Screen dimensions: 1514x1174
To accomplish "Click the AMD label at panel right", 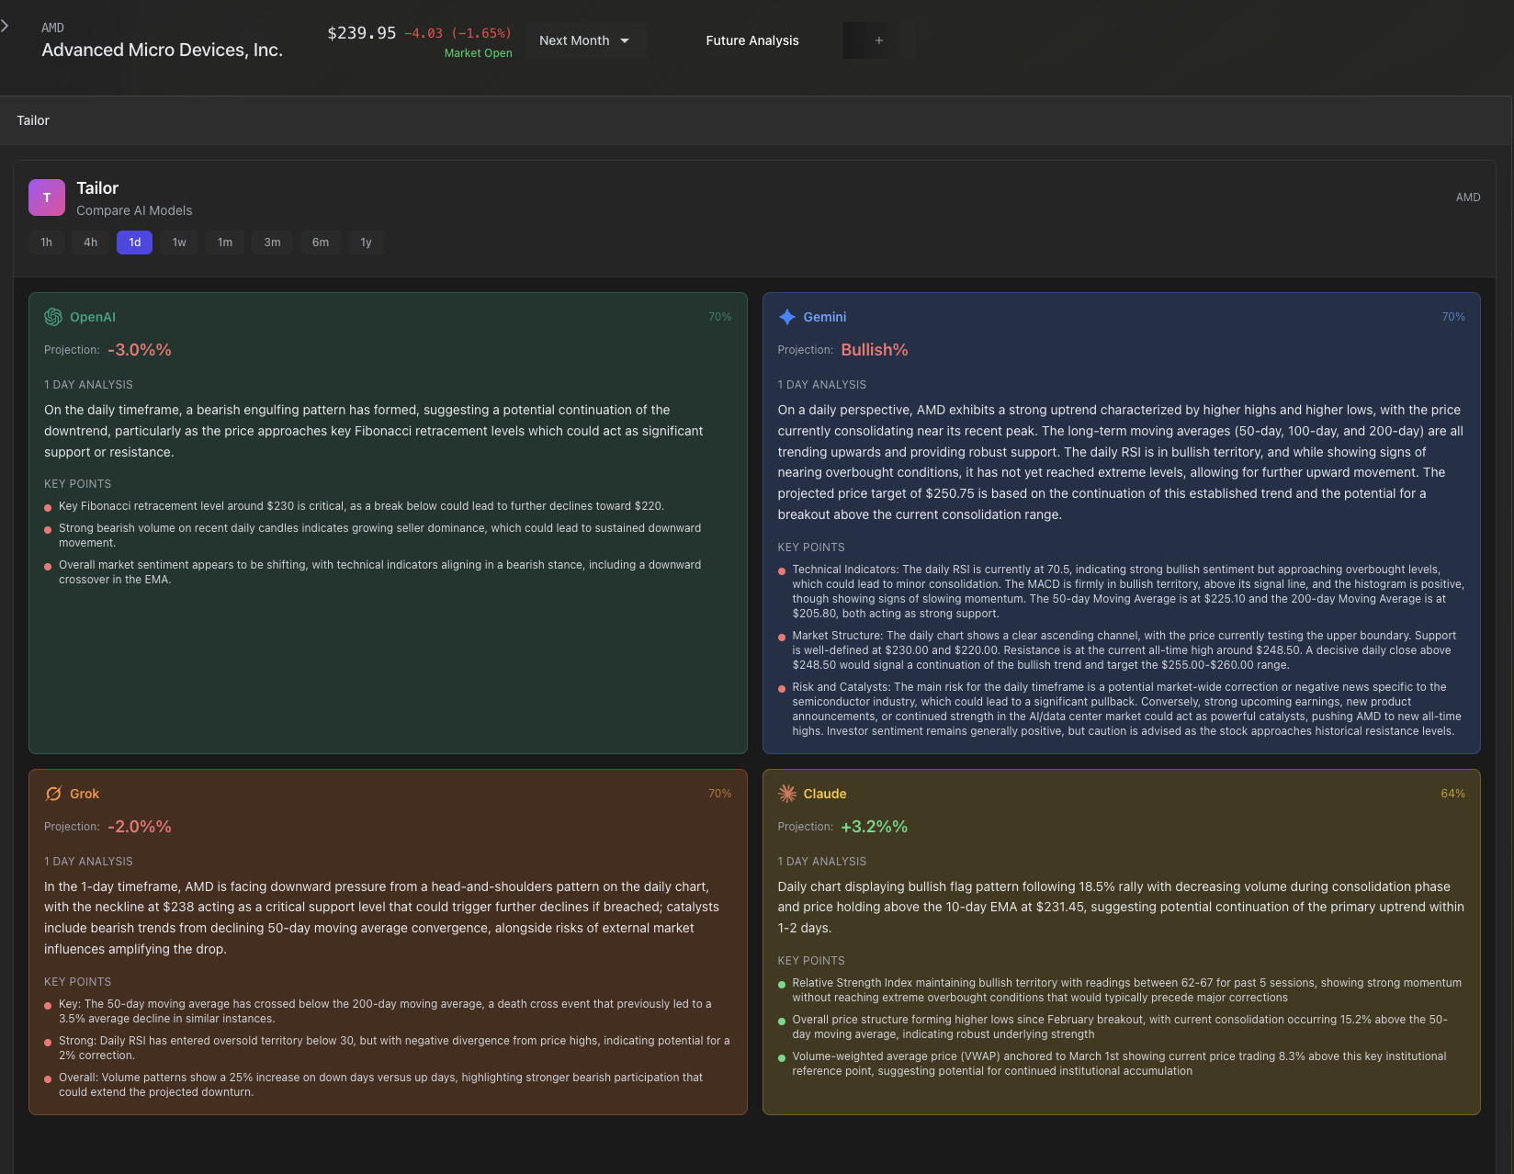I will [1467, 198].
